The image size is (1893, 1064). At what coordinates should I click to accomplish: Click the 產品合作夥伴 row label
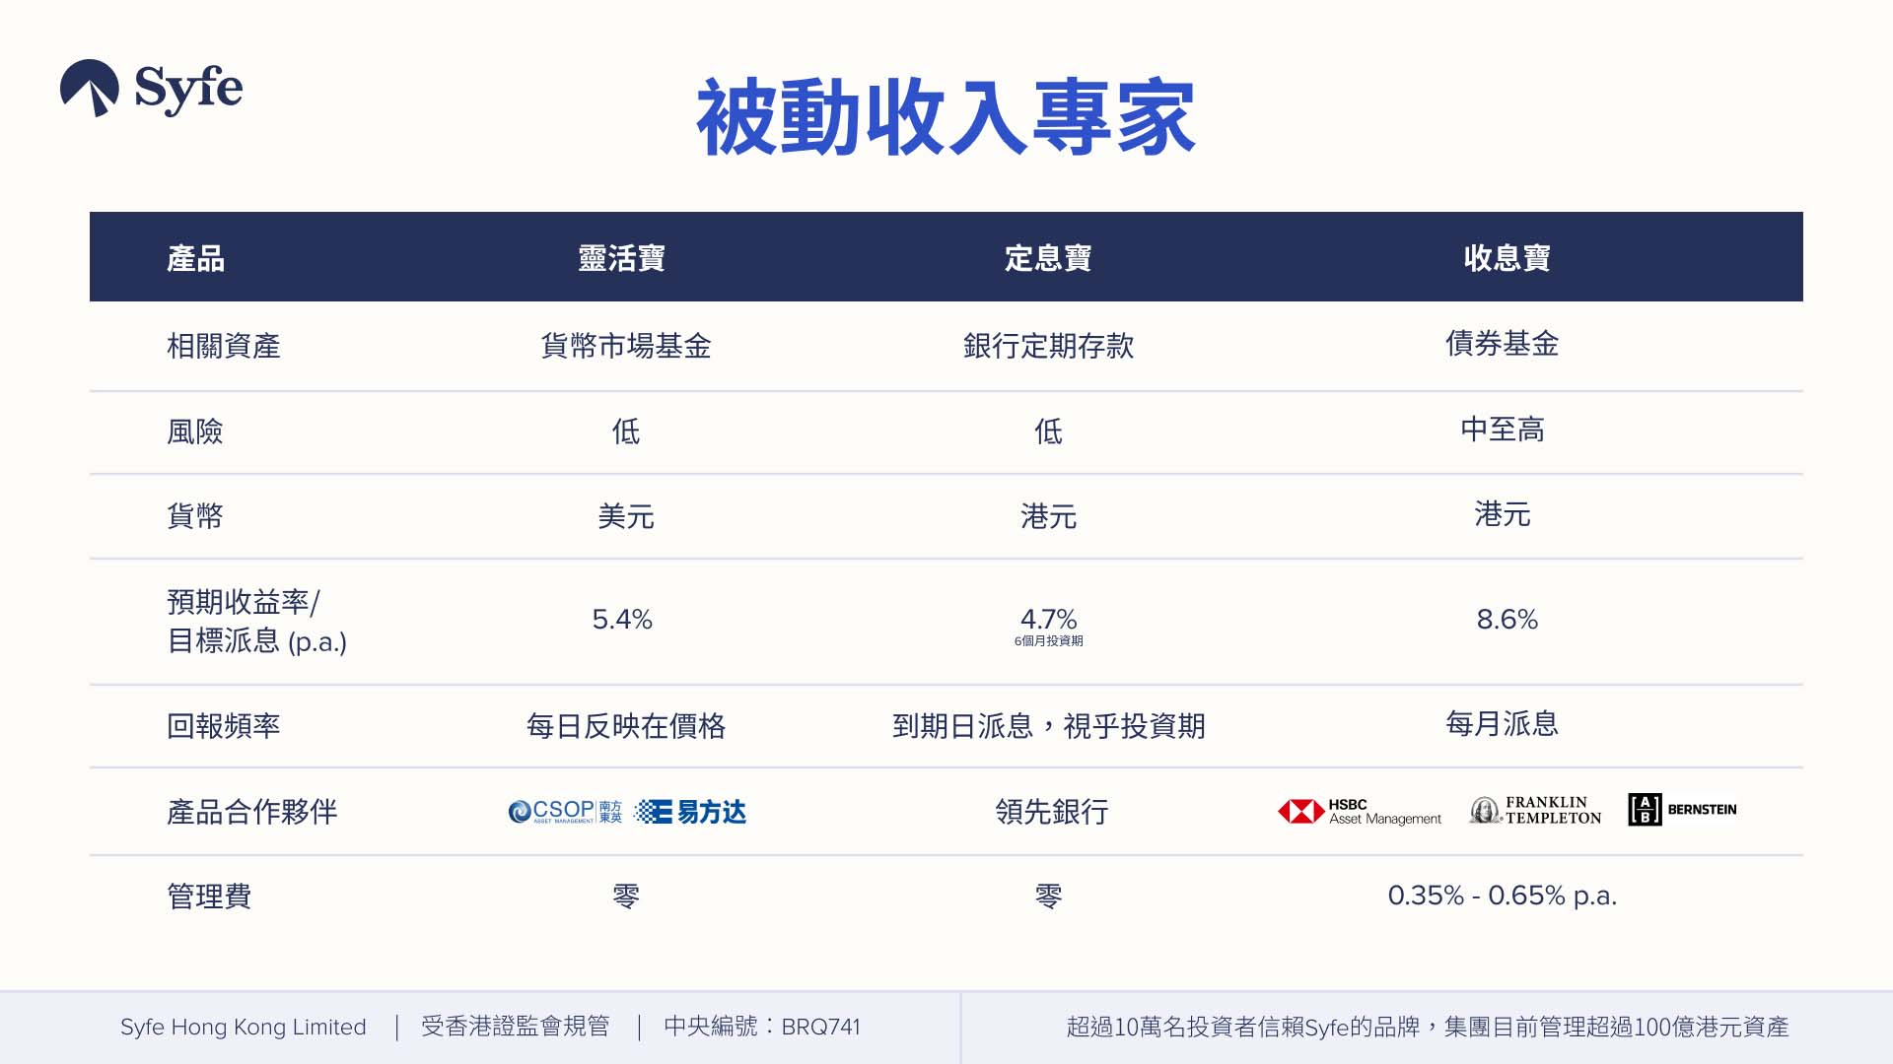pyautogui.click(x=252, y=813)
